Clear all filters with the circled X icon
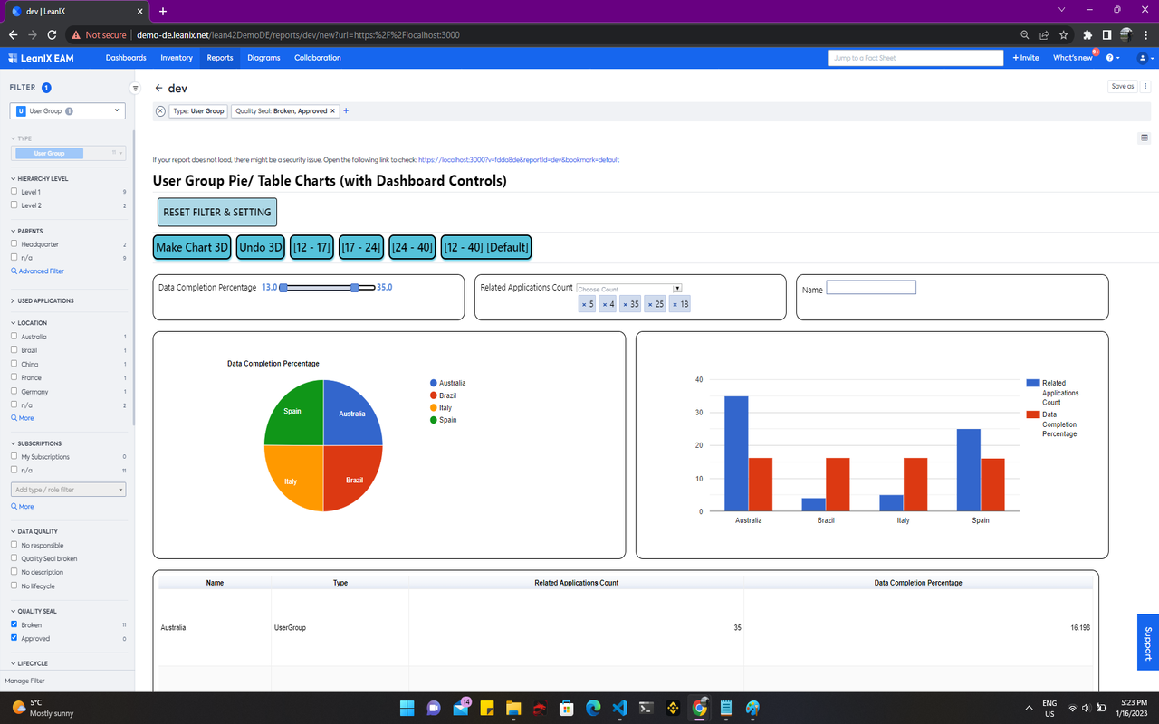The image size is (1159, 724). (160, 111)
